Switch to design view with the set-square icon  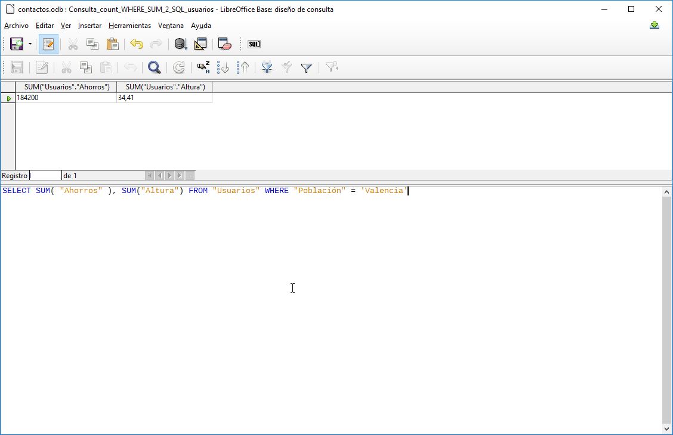200,44
